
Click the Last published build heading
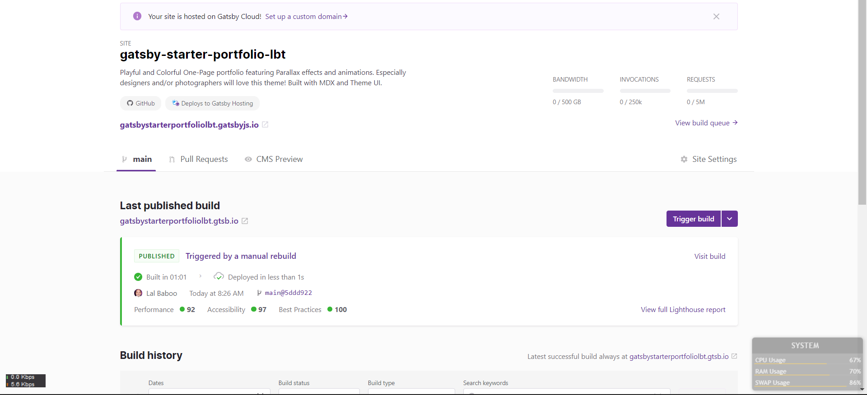click(x=170, y=206)
